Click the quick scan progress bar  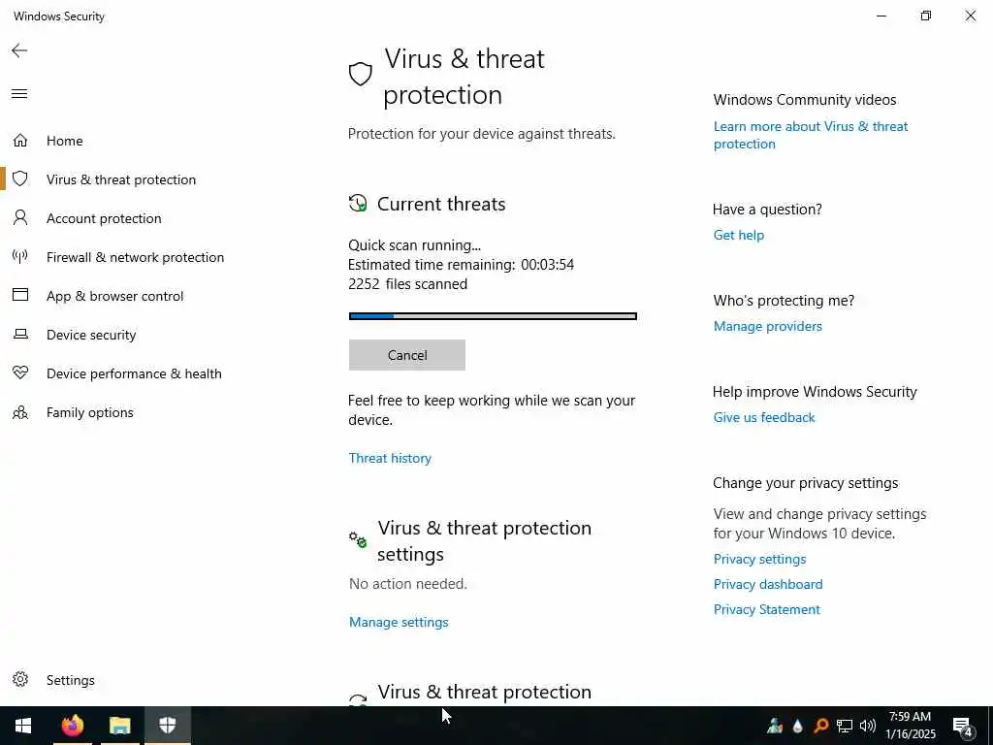pyautogui.click(x=493, y=316)
